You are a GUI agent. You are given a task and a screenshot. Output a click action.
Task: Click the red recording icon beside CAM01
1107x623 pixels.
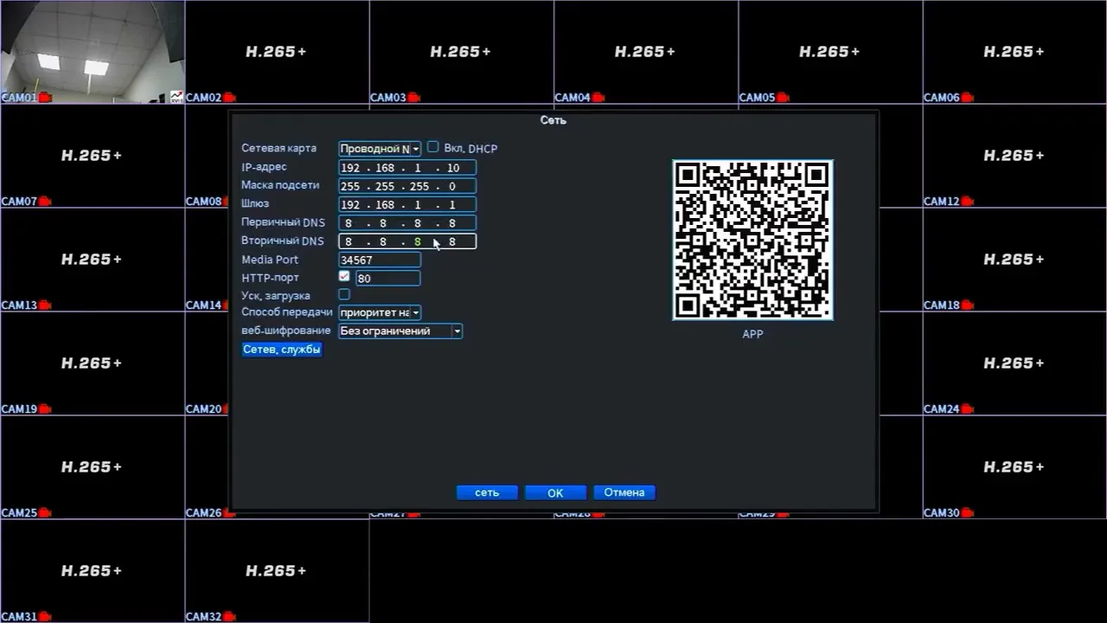point(45,98)
